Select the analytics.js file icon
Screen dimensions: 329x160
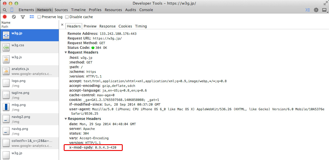[x=6, y=71]
